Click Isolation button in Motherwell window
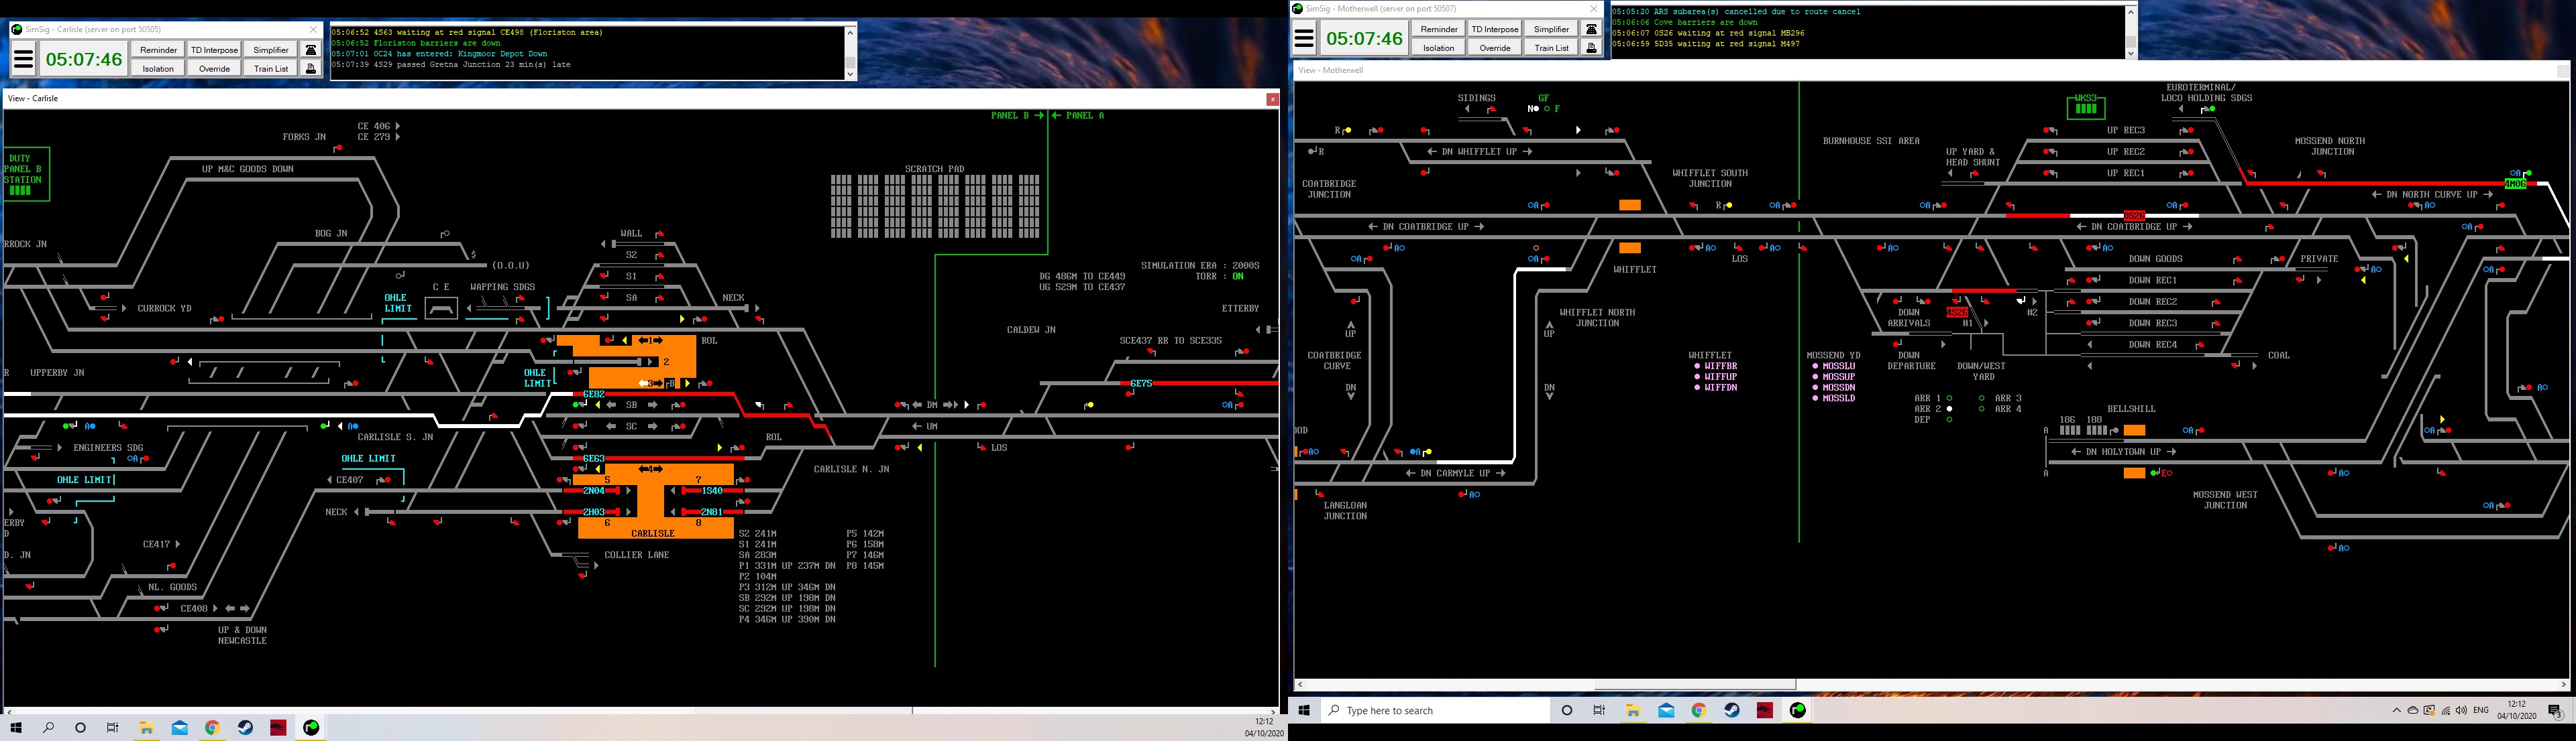This screenshot has height=741, width=2576. click(1439, 47)
